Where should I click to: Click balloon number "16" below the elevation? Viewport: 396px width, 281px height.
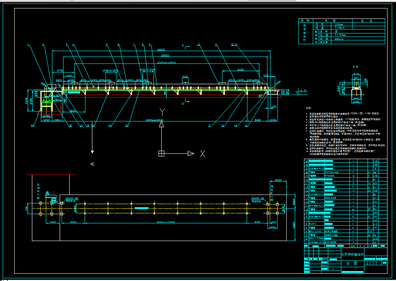[x=223, y=126]
